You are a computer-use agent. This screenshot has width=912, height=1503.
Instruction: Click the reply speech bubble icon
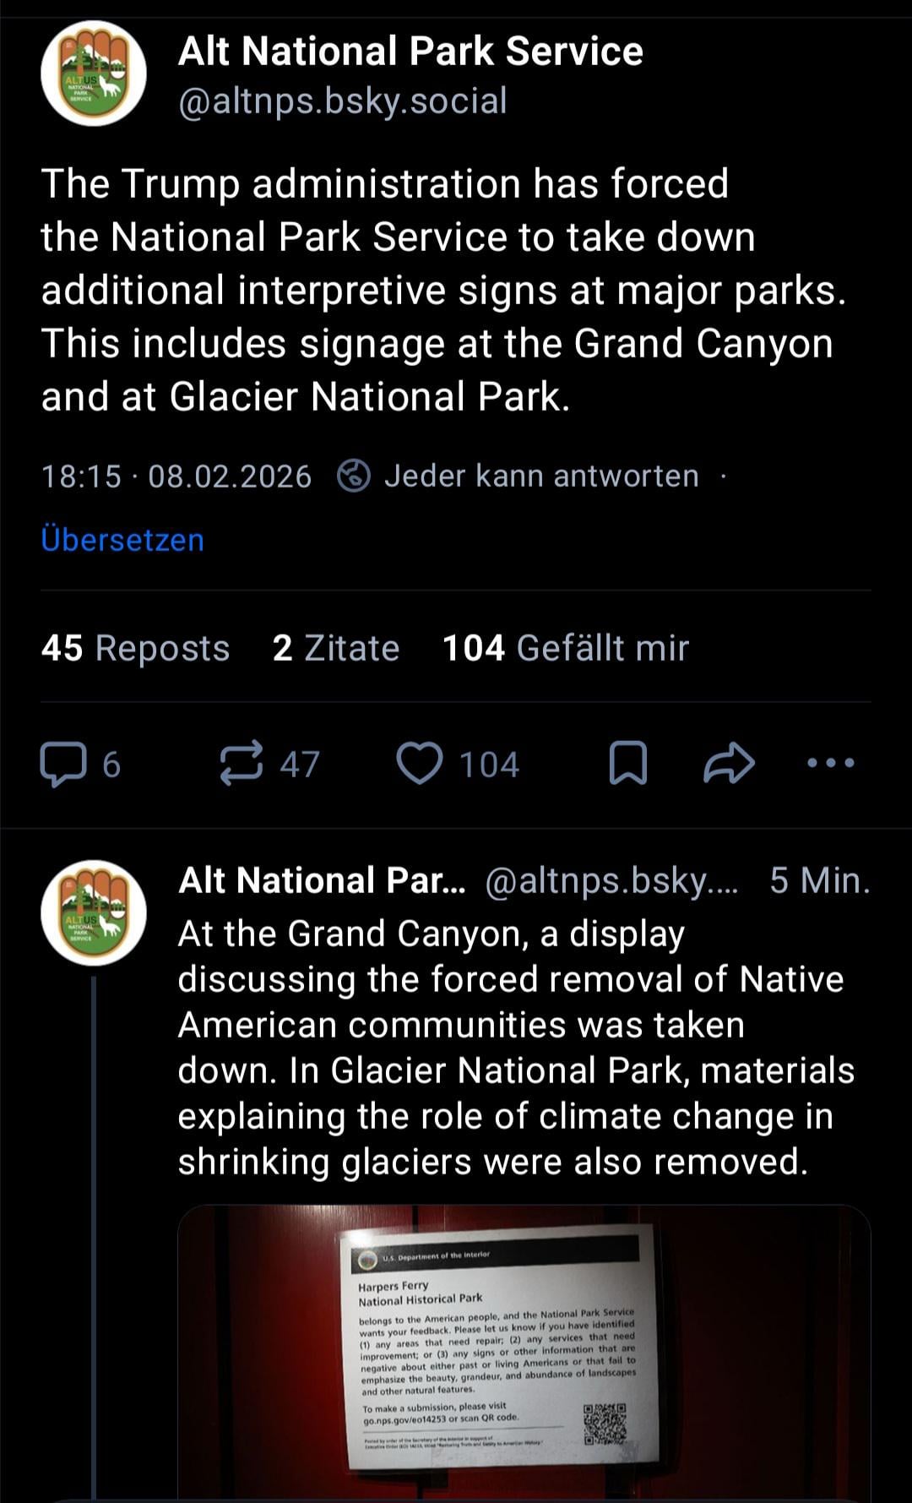click(x=63, y=764)
